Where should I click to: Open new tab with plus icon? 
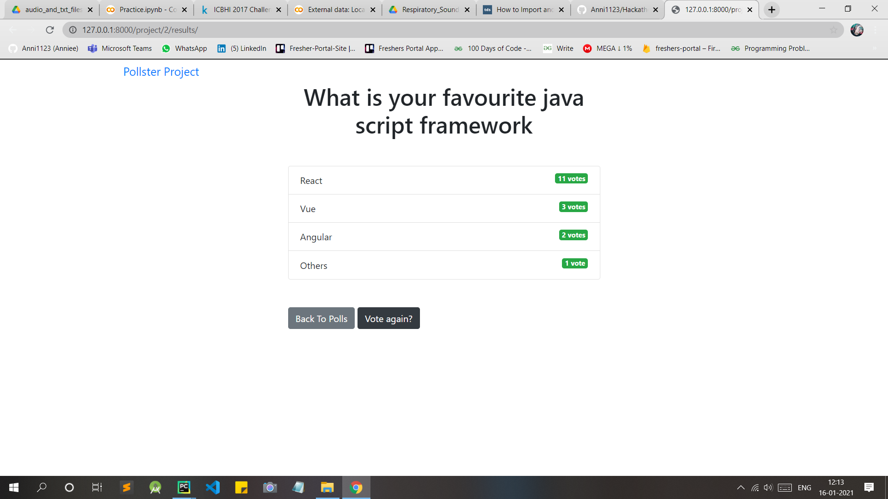tap(771, 10)
